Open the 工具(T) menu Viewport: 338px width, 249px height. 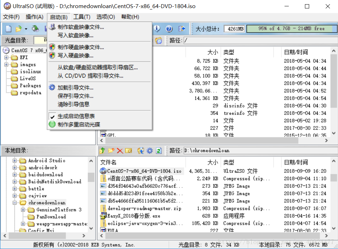(x=82, y=17)
